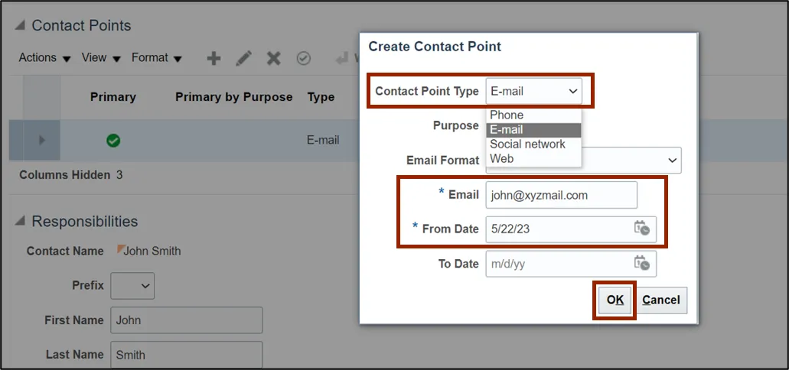Click the Create (plus) icon in Contact Points
789x370 pixels.
[214, 58]
